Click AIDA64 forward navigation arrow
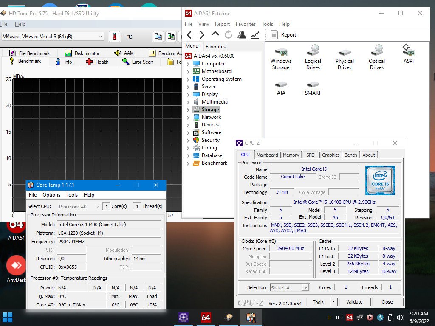 [202, 35]
